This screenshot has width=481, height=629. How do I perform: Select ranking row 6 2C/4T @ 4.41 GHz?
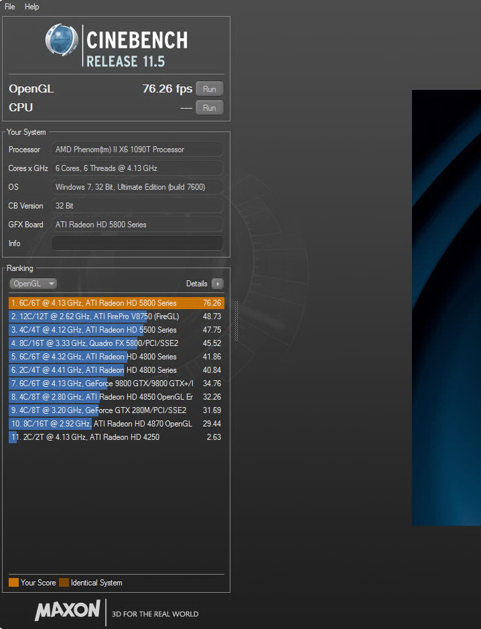(117, 370)
